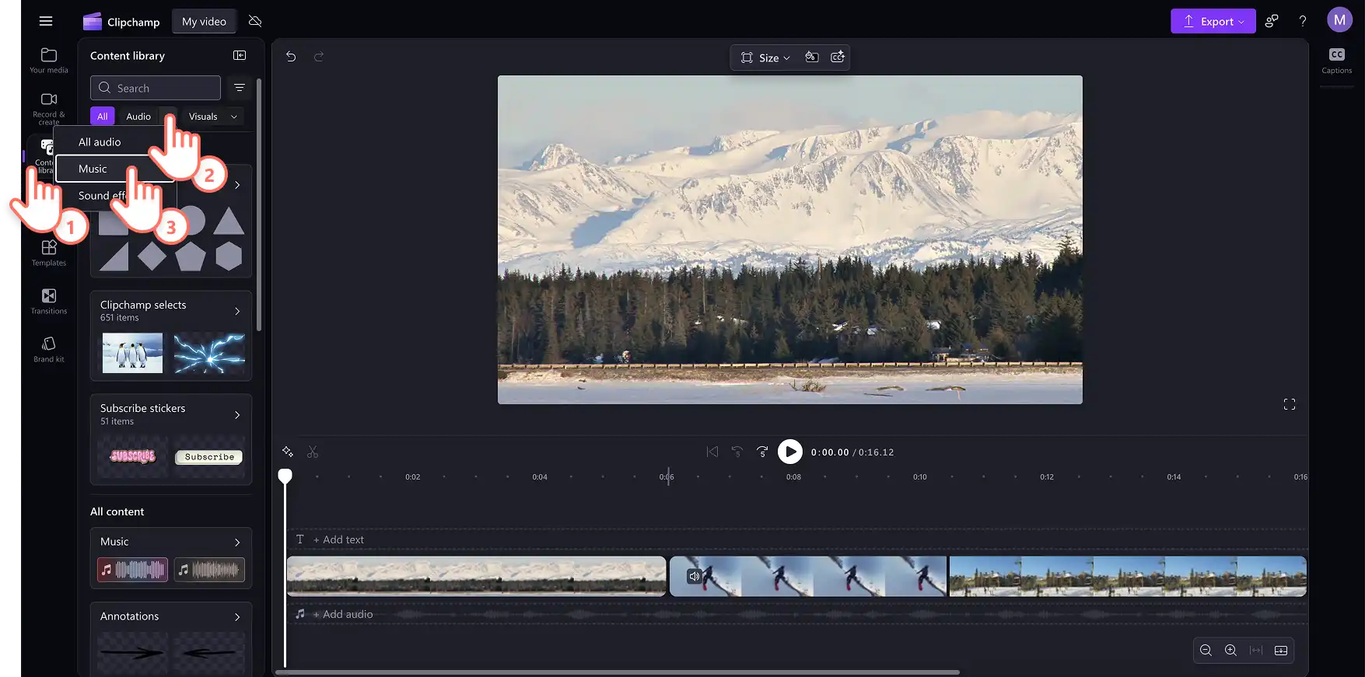Select the All filter tab
1365x677 pixels.
103,117
